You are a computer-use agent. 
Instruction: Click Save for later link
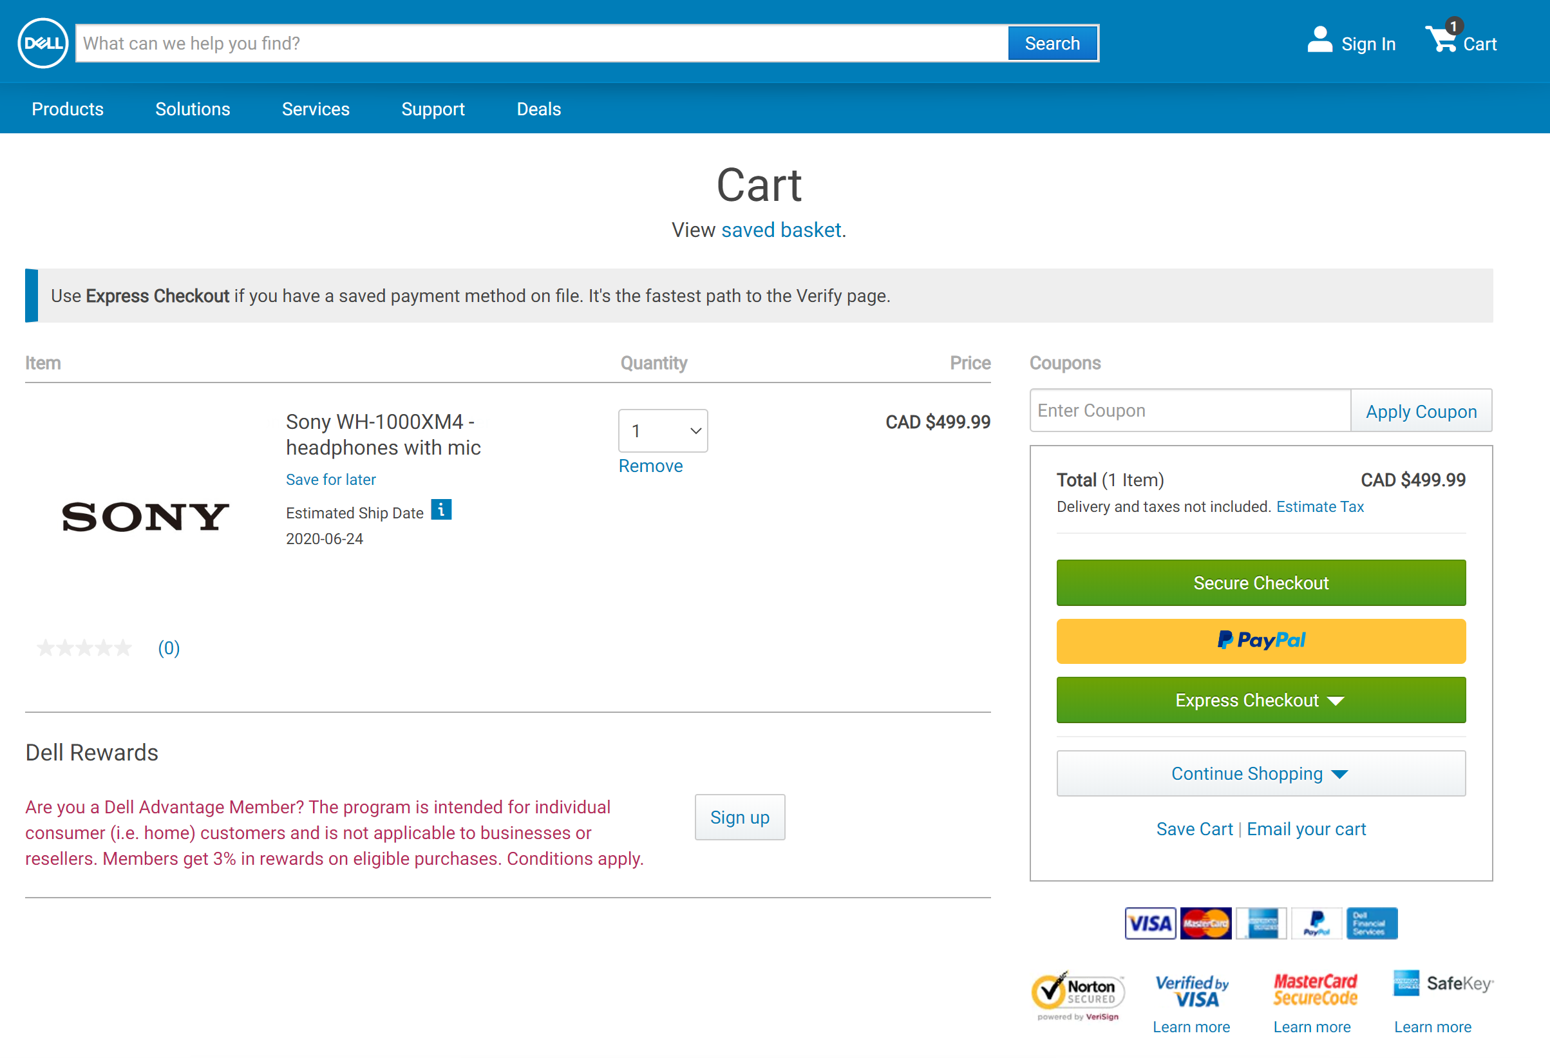(331, 480)
